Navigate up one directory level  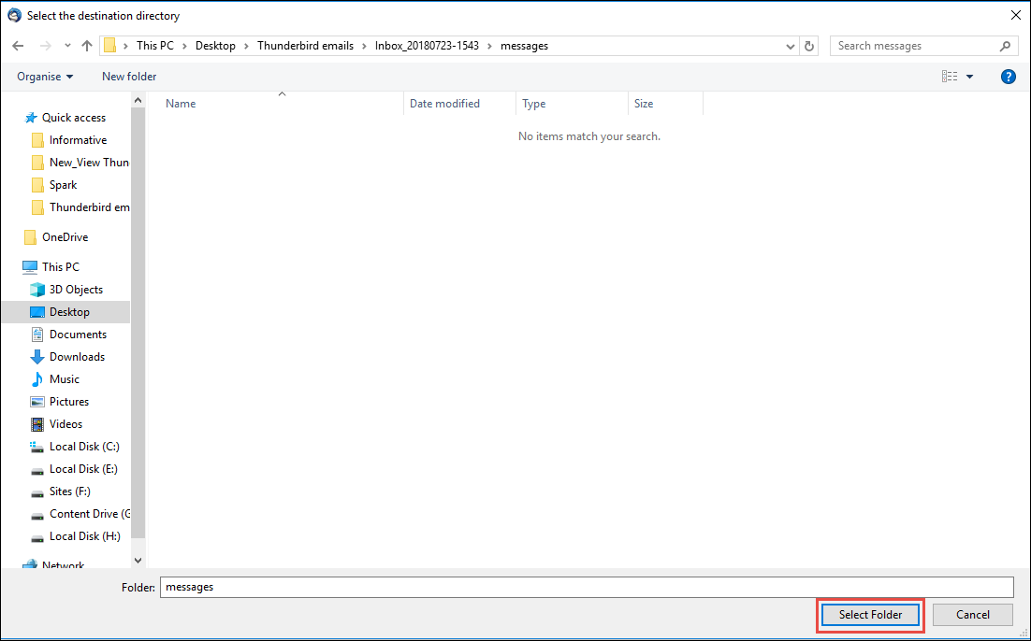(x=86, y=45)
